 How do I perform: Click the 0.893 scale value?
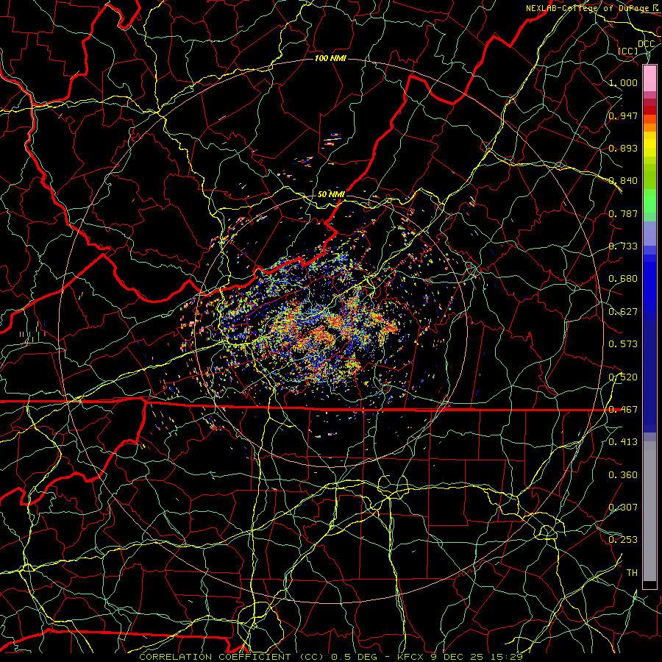tap(623, 148)
